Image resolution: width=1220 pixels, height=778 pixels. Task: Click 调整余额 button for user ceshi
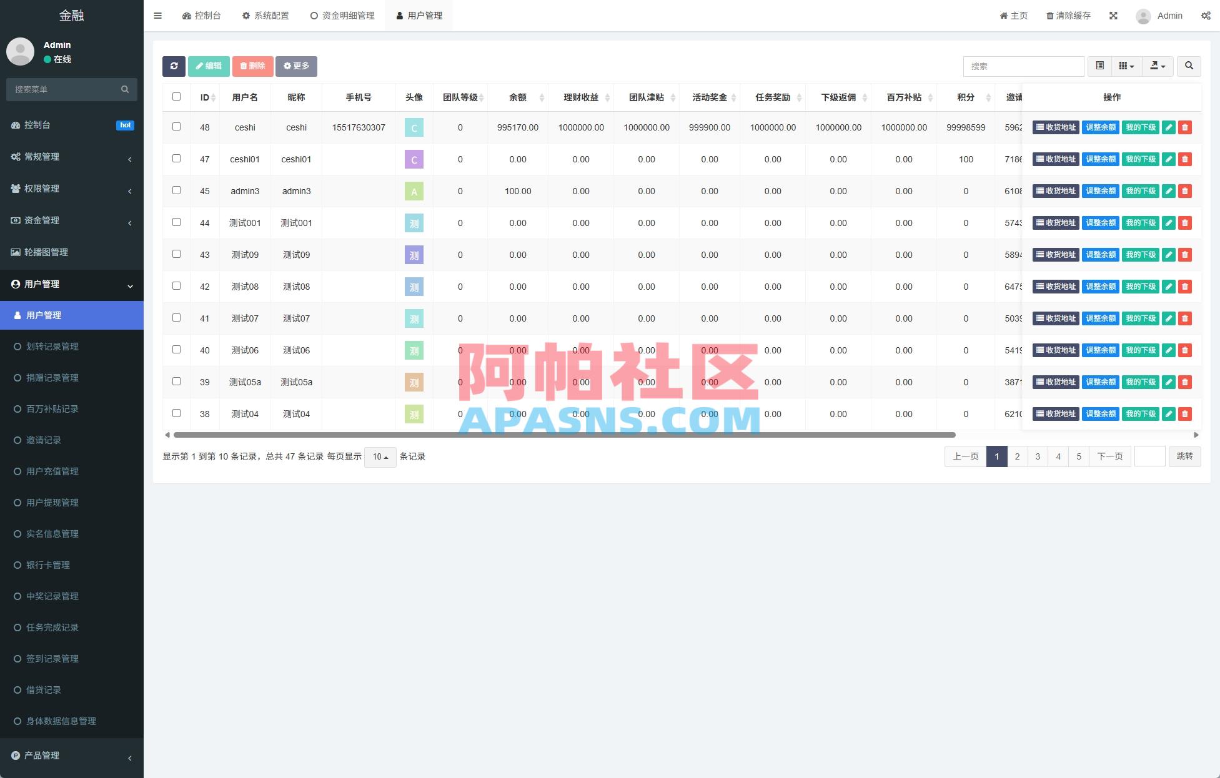tap(1100, 127)
